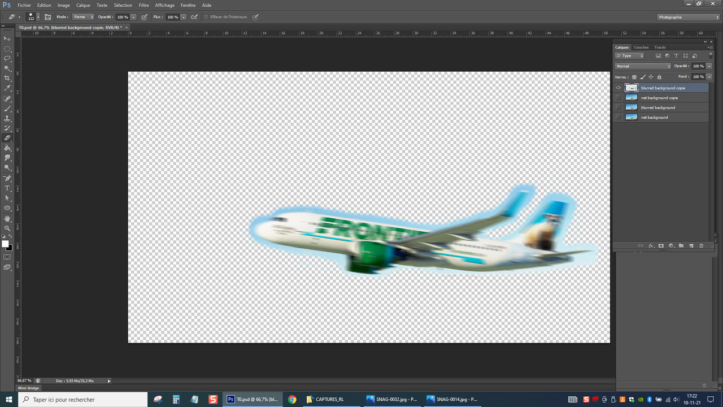Select the Pen tool
The width and height of the screenshot is (723, 407).
click(x=7, y=178)
